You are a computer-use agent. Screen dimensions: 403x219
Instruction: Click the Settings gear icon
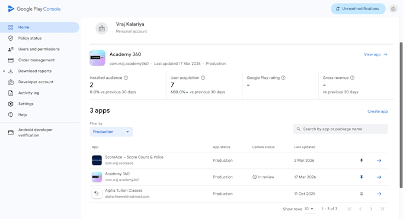coord(11,104)
